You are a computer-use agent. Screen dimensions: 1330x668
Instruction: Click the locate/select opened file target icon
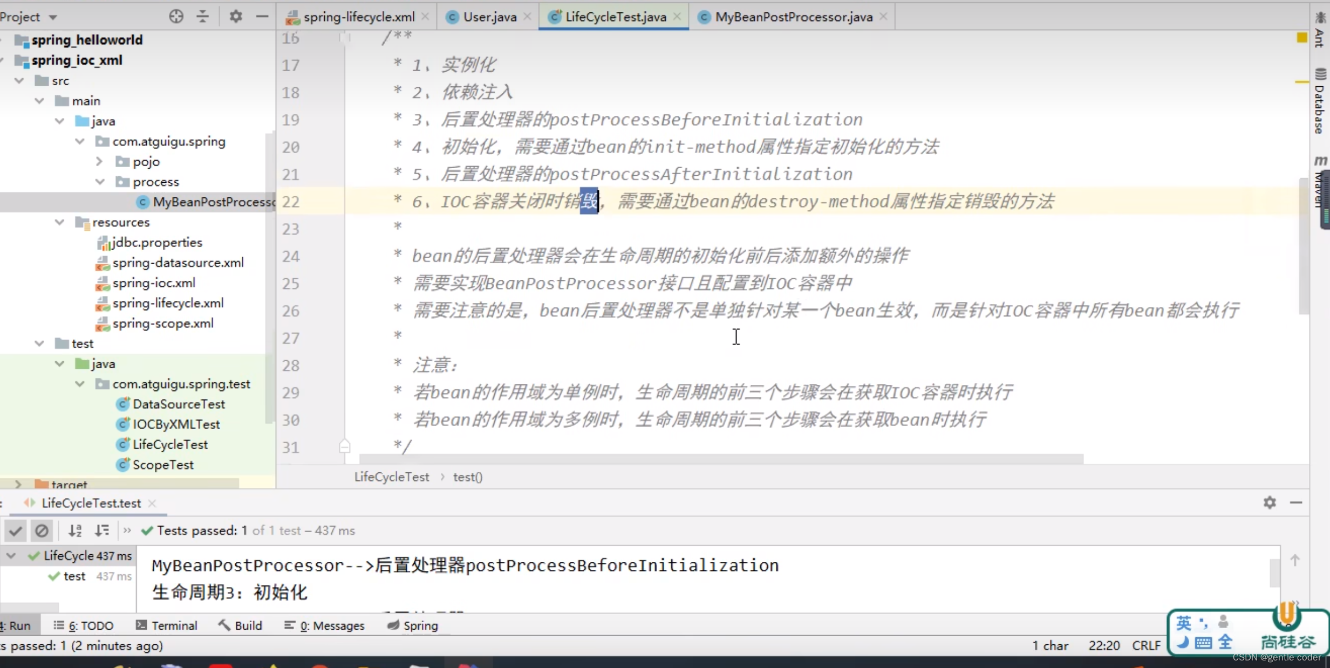pos(176,17)
